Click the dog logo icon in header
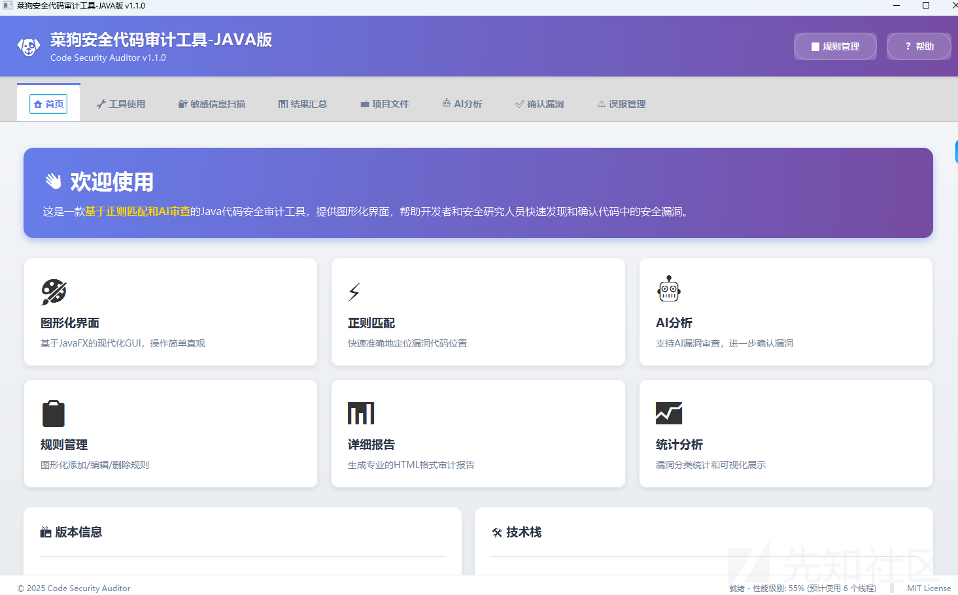Screen dimensions: 958x595 (28, 47)
